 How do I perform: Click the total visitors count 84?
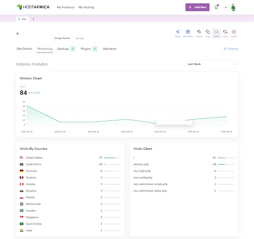coord(23,93)
